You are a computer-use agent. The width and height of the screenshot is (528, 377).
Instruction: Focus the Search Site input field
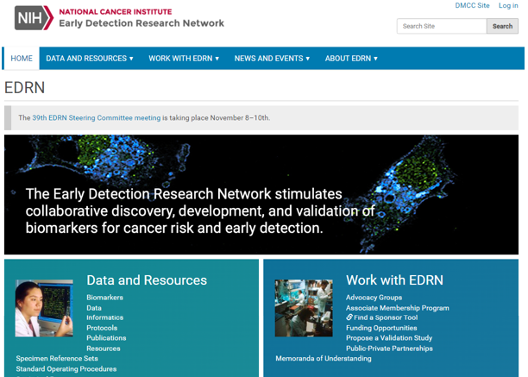coord(441,26)
